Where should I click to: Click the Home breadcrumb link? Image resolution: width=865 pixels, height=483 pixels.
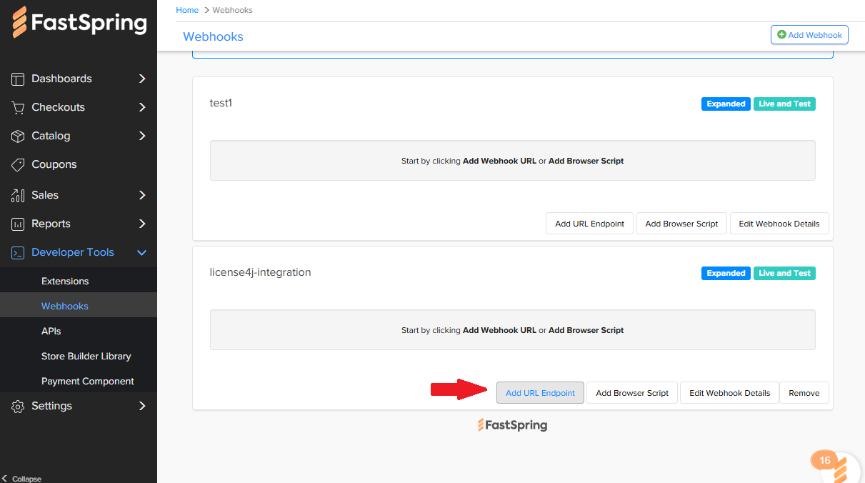tap(187, 10)
